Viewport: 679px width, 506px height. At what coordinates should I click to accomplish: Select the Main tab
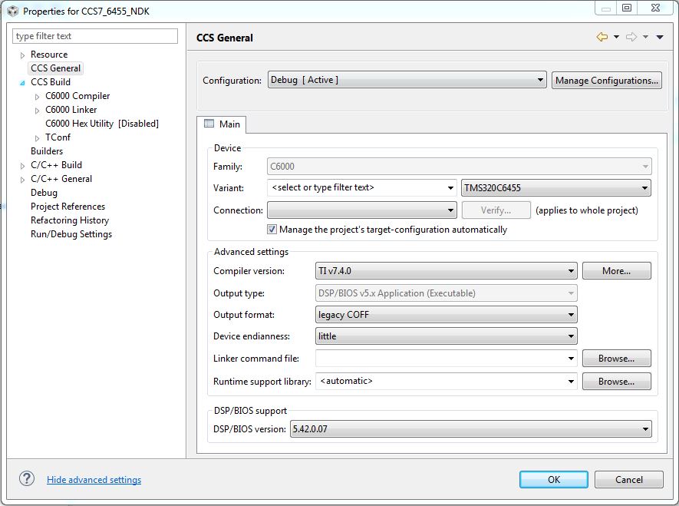(222, 124)
